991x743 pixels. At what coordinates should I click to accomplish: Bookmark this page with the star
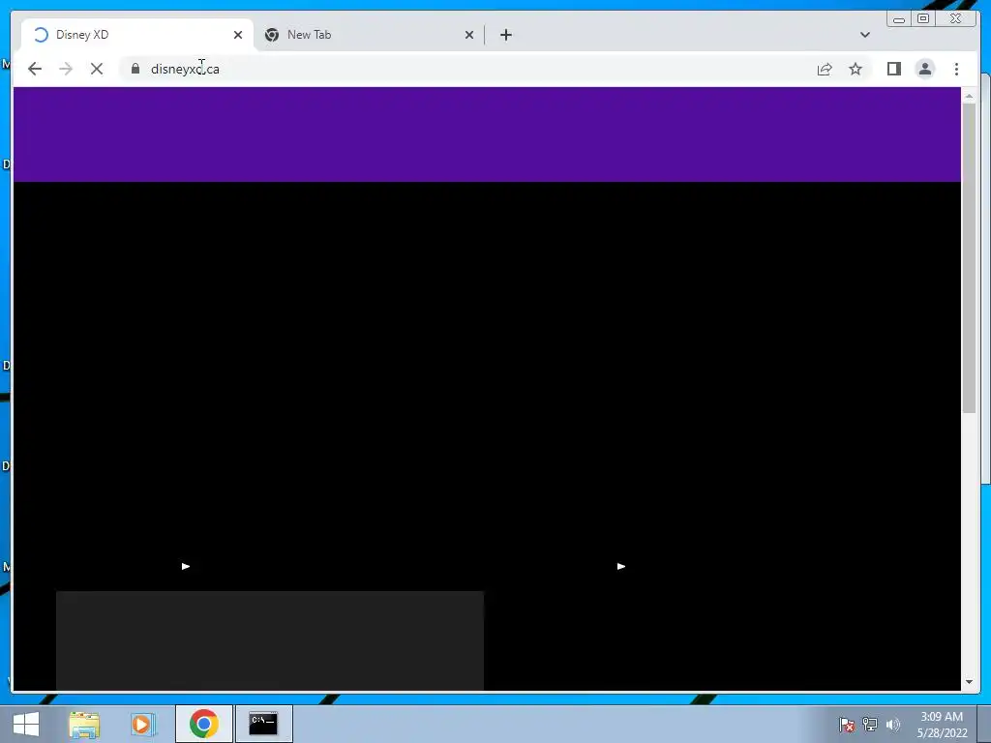856,69
